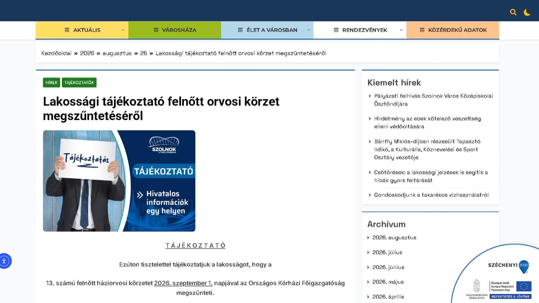This screenshot has width=539, height=303.
Task: Open the 2026. május archive
Action: tap(388, 282)
